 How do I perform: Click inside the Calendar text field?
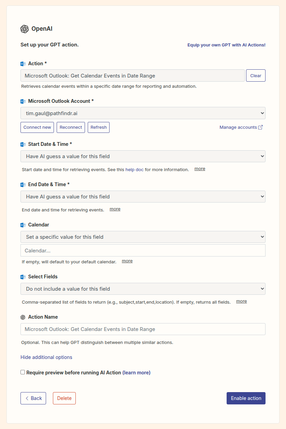click(x=143, y=250)
